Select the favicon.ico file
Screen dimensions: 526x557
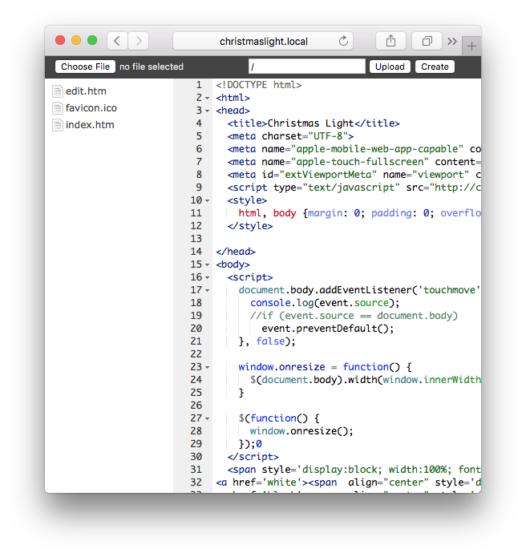91,108
